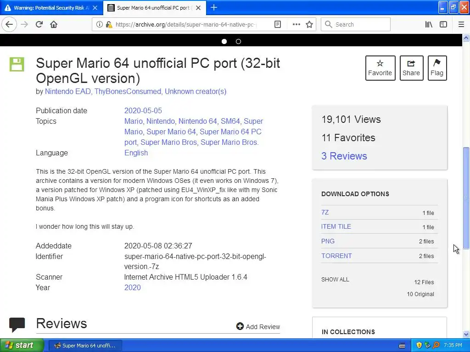Close the Super Mario 64 tab
470x352 pixels.
(x=198, y=8)
